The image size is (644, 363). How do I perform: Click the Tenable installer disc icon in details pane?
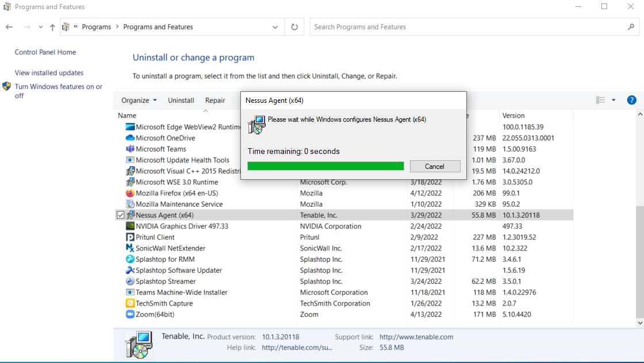[139, 344]
